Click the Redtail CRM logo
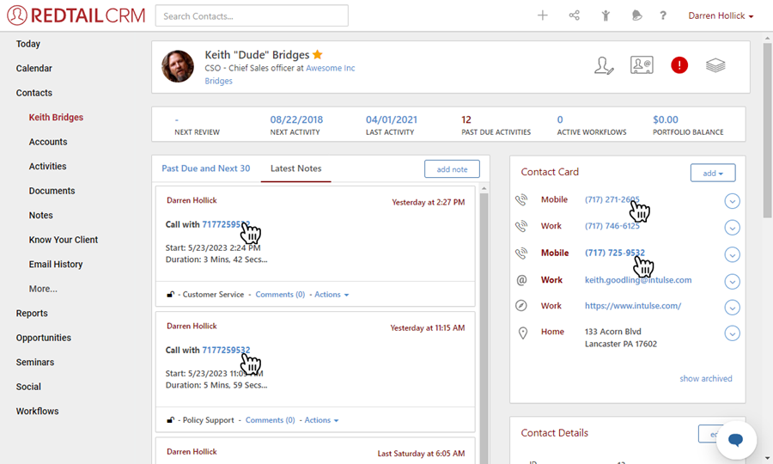773x464 pixels. [x=76, y=15]
